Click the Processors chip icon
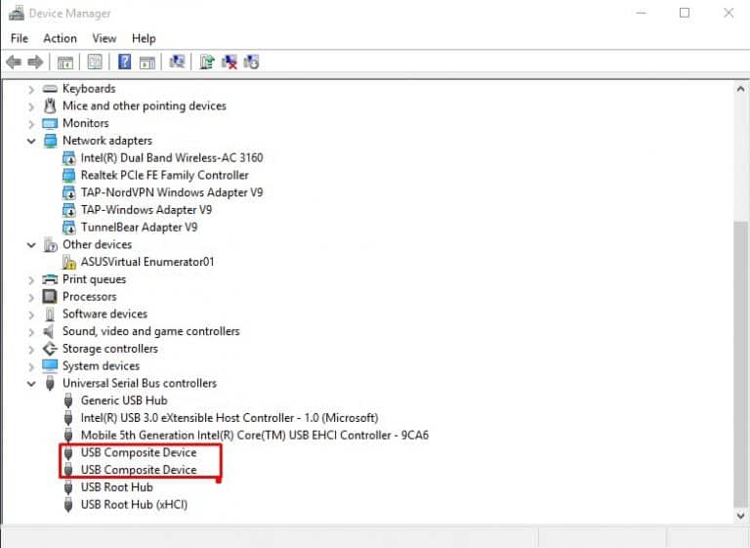 click(x=50, y=297)
